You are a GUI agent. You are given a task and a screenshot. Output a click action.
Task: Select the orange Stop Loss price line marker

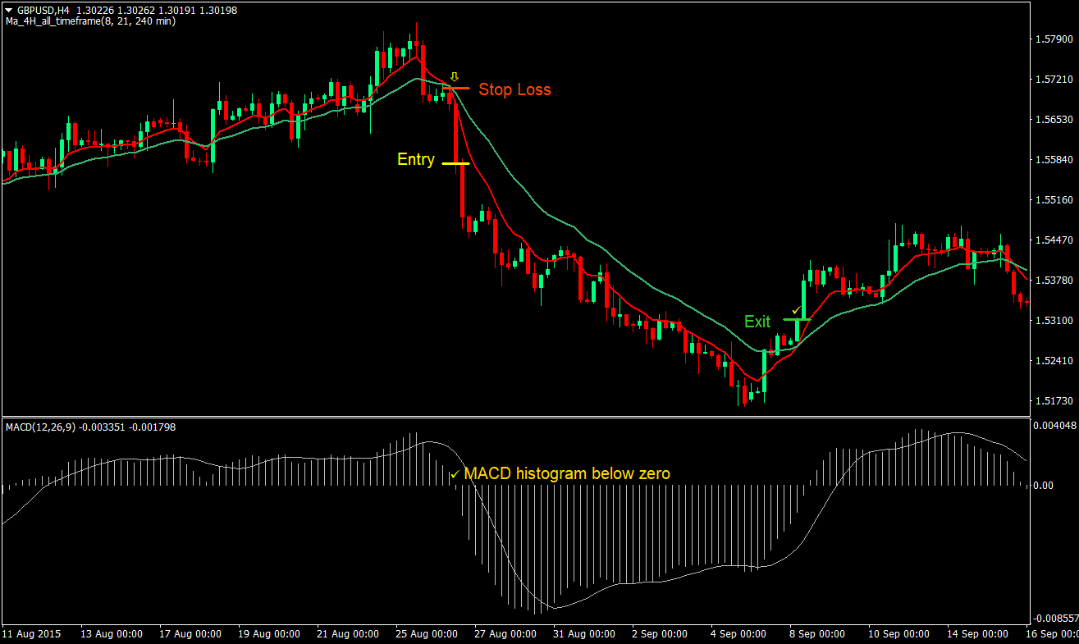point(455,89)
